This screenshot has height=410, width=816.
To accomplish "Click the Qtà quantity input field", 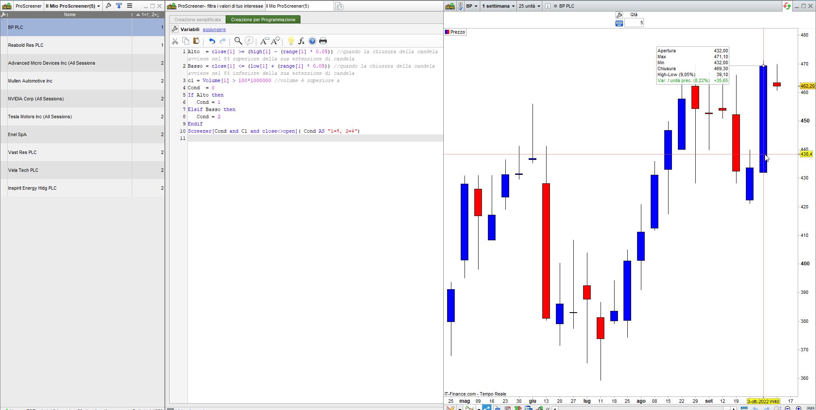I will [634, 23].
